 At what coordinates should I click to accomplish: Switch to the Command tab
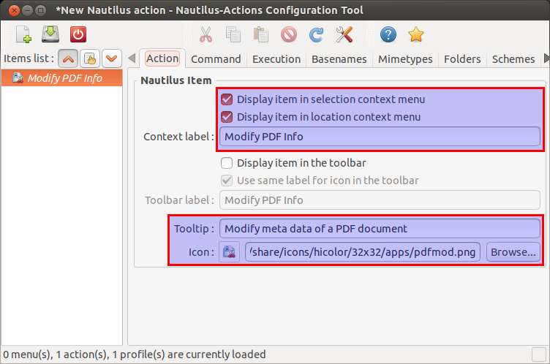[x=216, y=59]
